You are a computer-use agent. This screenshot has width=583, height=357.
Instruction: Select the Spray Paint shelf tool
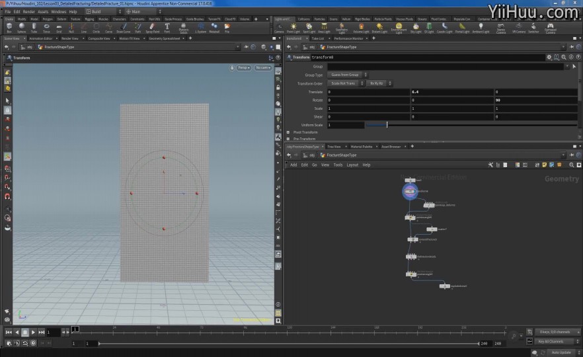[x=153, y=28]
